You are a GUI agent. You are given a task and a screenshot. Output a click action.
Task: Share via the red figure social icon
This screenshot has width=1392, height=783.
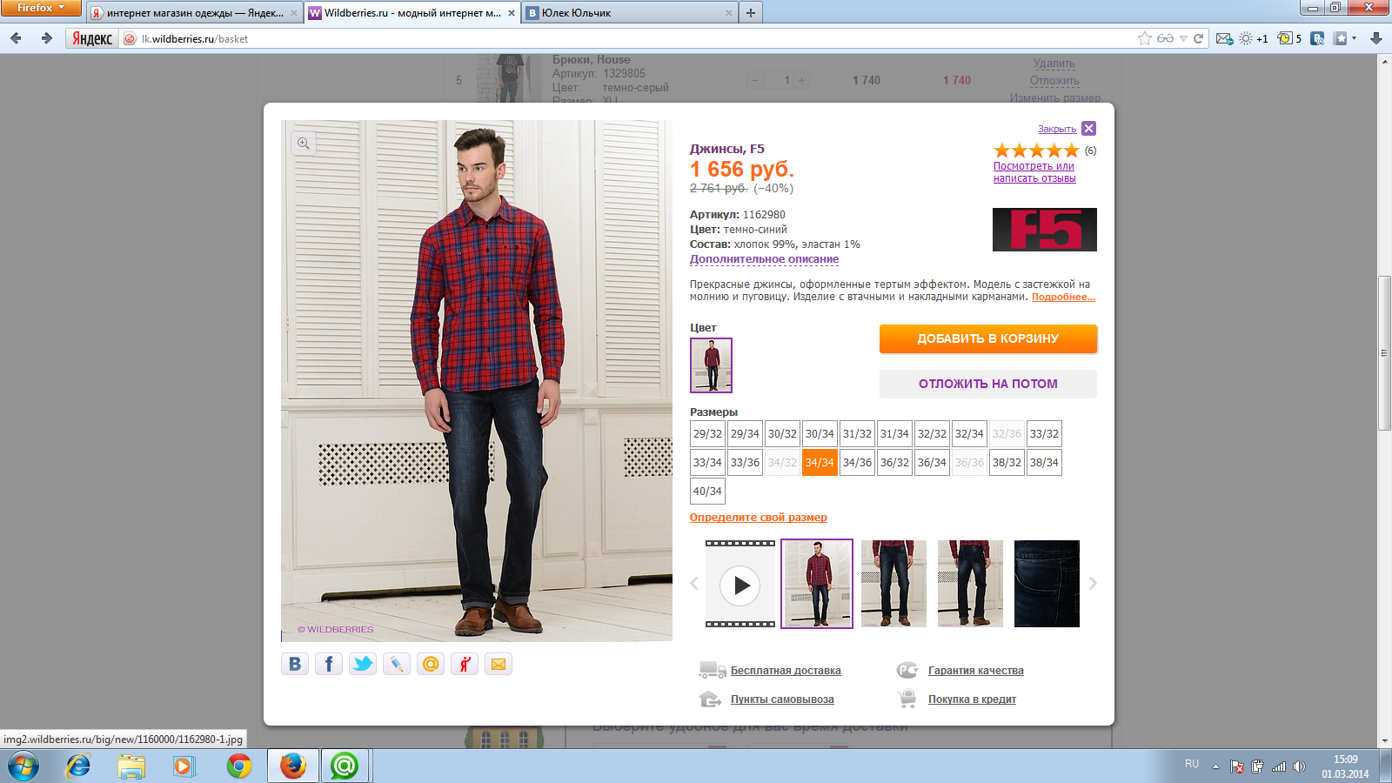465,664
